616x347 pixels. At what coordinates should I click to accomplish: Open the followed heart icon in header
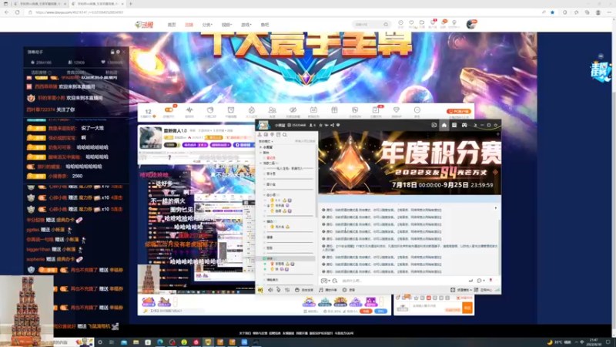(411, 23)
